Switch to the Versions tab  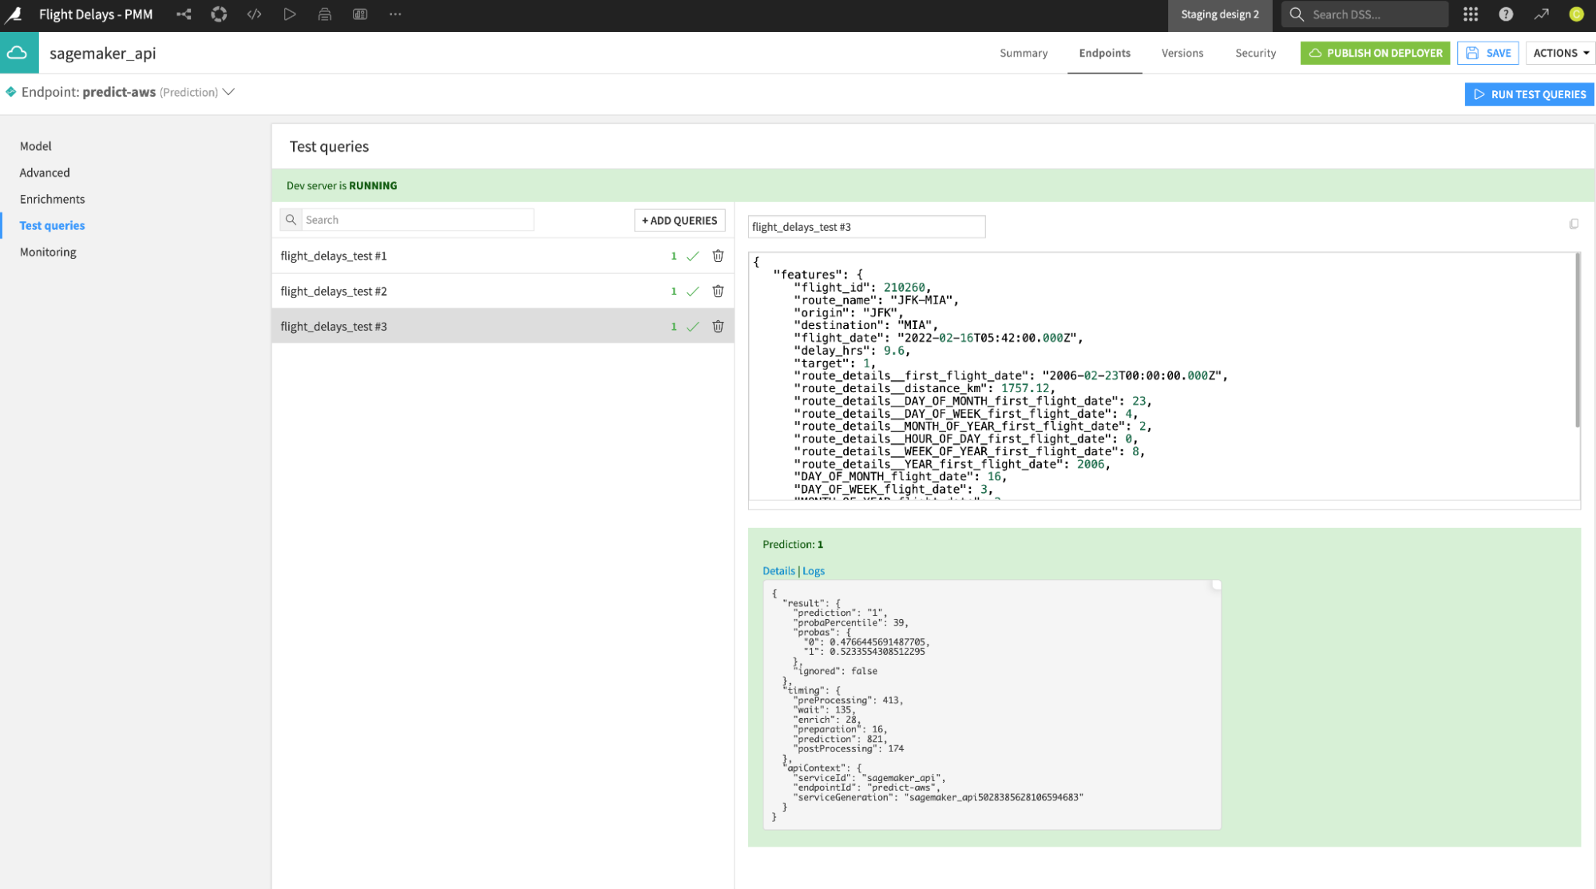(x=1182, y=53)
